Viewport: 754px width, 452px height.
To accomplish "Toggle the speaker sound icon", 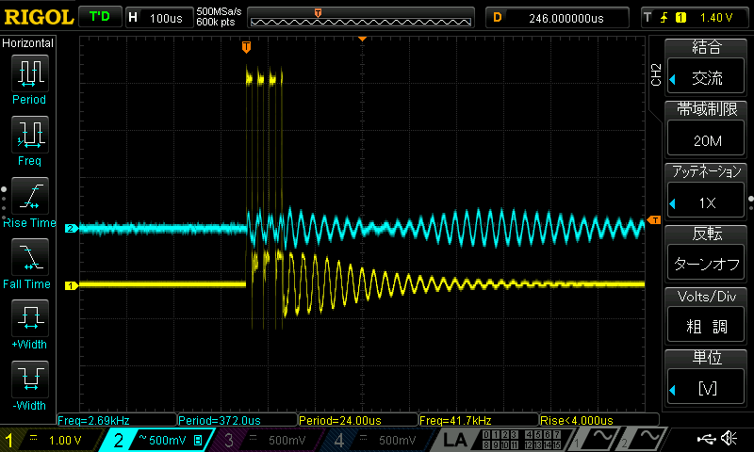I will coord(729,438).
